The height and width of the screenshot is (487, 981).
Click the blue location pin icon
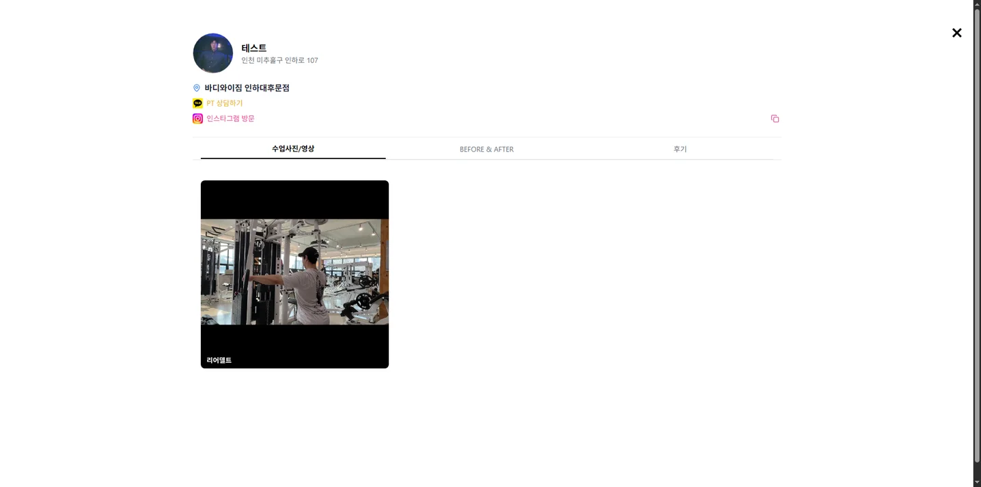(x=197, y=87)
